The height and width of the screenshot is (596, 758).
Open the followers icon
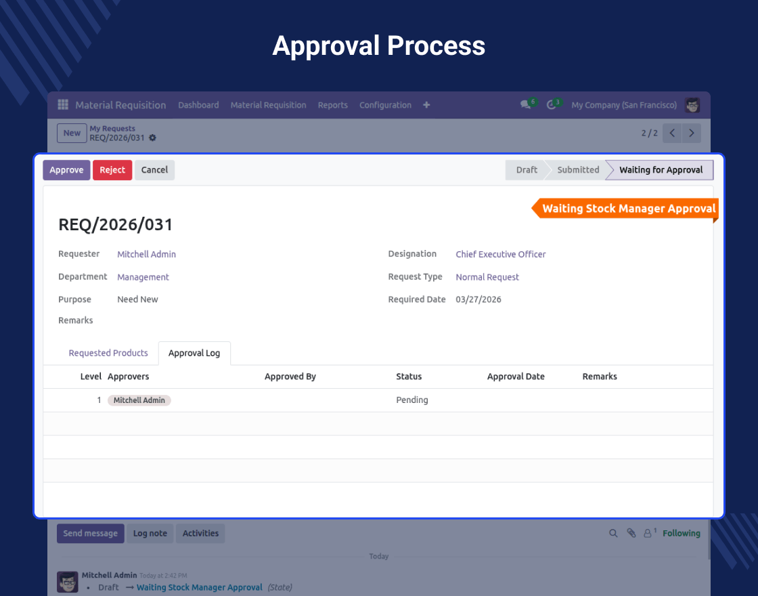coord(649,534)
